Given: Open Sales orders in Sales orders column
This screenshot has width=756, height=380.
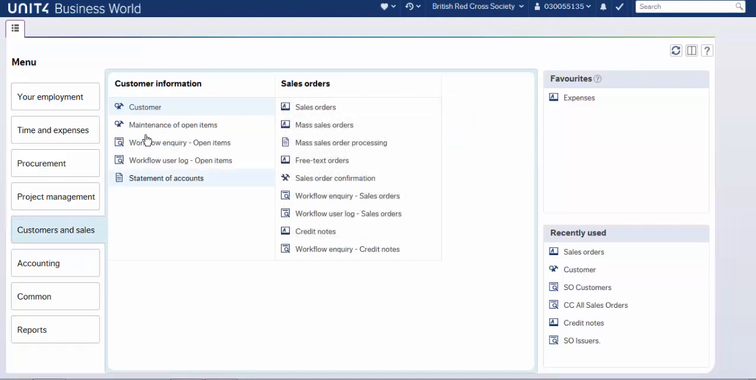Looking at the screenshot, I should (315, 107).
